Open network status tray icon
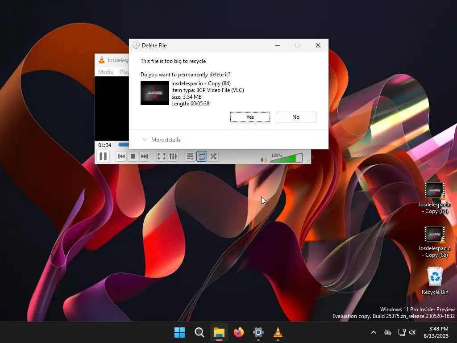 (x=402, y=332)
